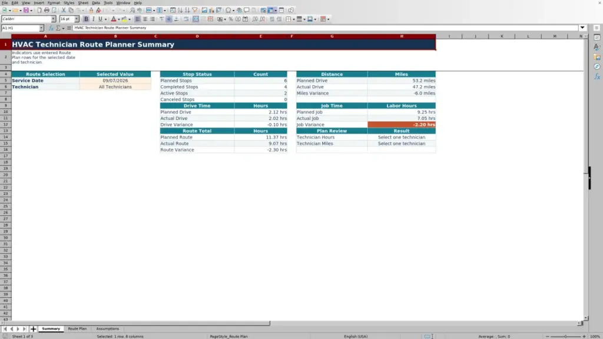603x339 pixels.
Task: Click the Save document icon
Action: coord(26,11)
